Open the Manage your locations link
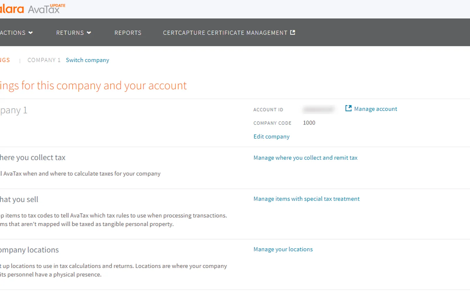Viewport: 470px width, 293px height. click(x=283, y=249)
